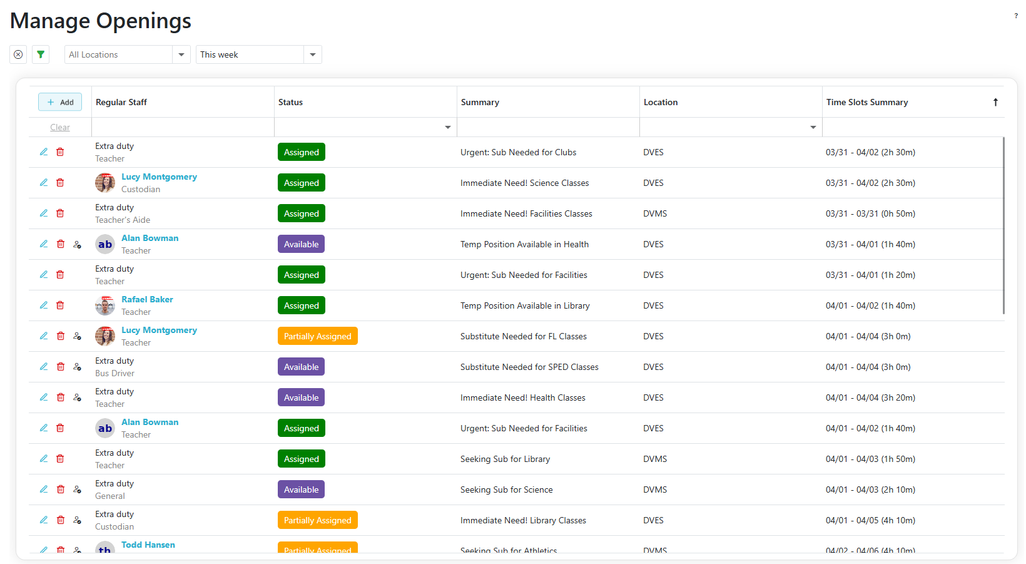Click the Regular Staff column header

pyautogui.click(x=121, y=102)
